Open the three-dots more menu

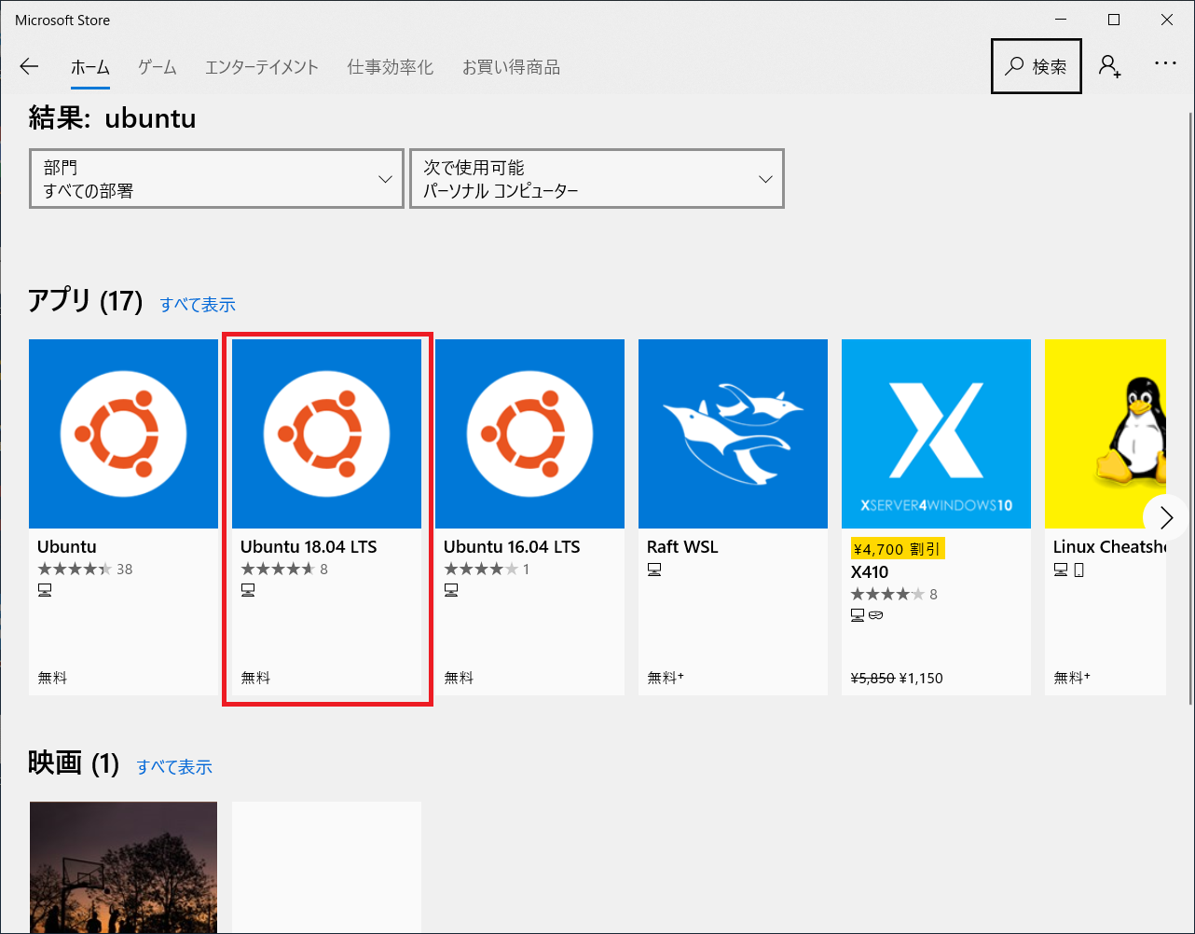click(1165, 63)
